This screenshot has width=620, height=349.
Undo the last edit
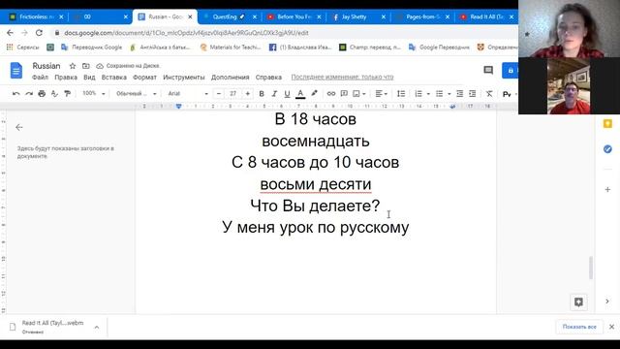15,94
